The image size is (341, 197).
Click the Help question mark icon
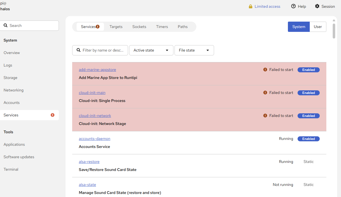tap(293, 6)
